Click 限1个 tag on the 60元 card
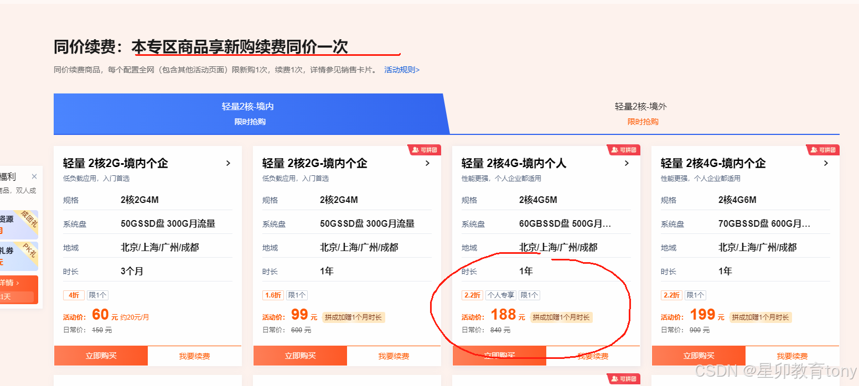859x386 pixels. (x=97, y=295)
